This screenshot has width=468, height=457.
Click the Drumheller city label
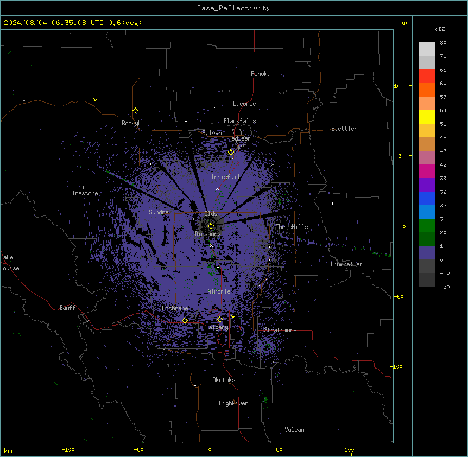pyautogui.click(x=346, y=264)
